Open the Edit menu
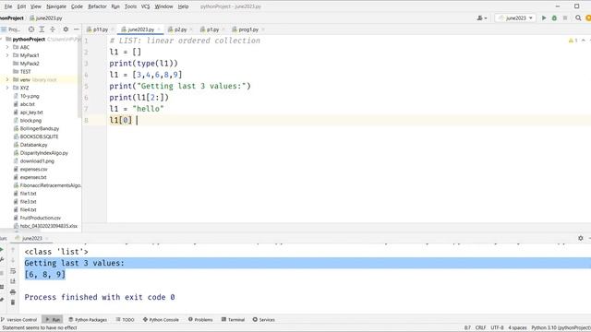This screenshot has width=591, height=332. [x=21, y=6]
